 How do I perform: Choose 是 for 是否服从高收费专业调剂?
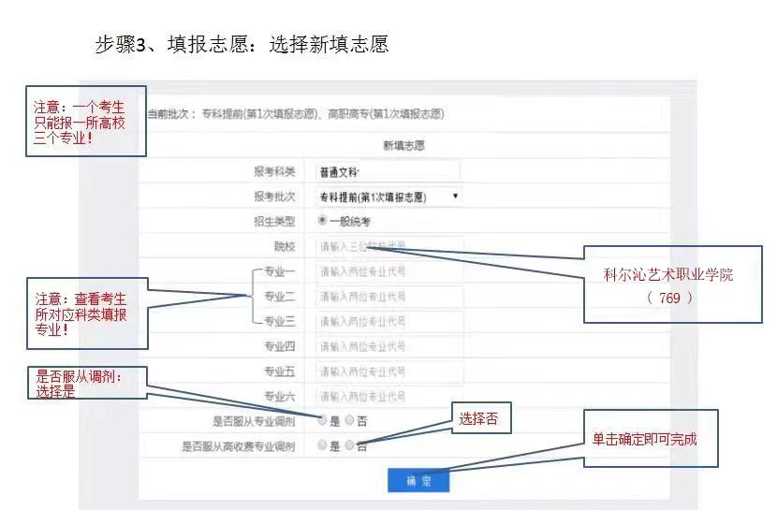(x=323, y=446)
